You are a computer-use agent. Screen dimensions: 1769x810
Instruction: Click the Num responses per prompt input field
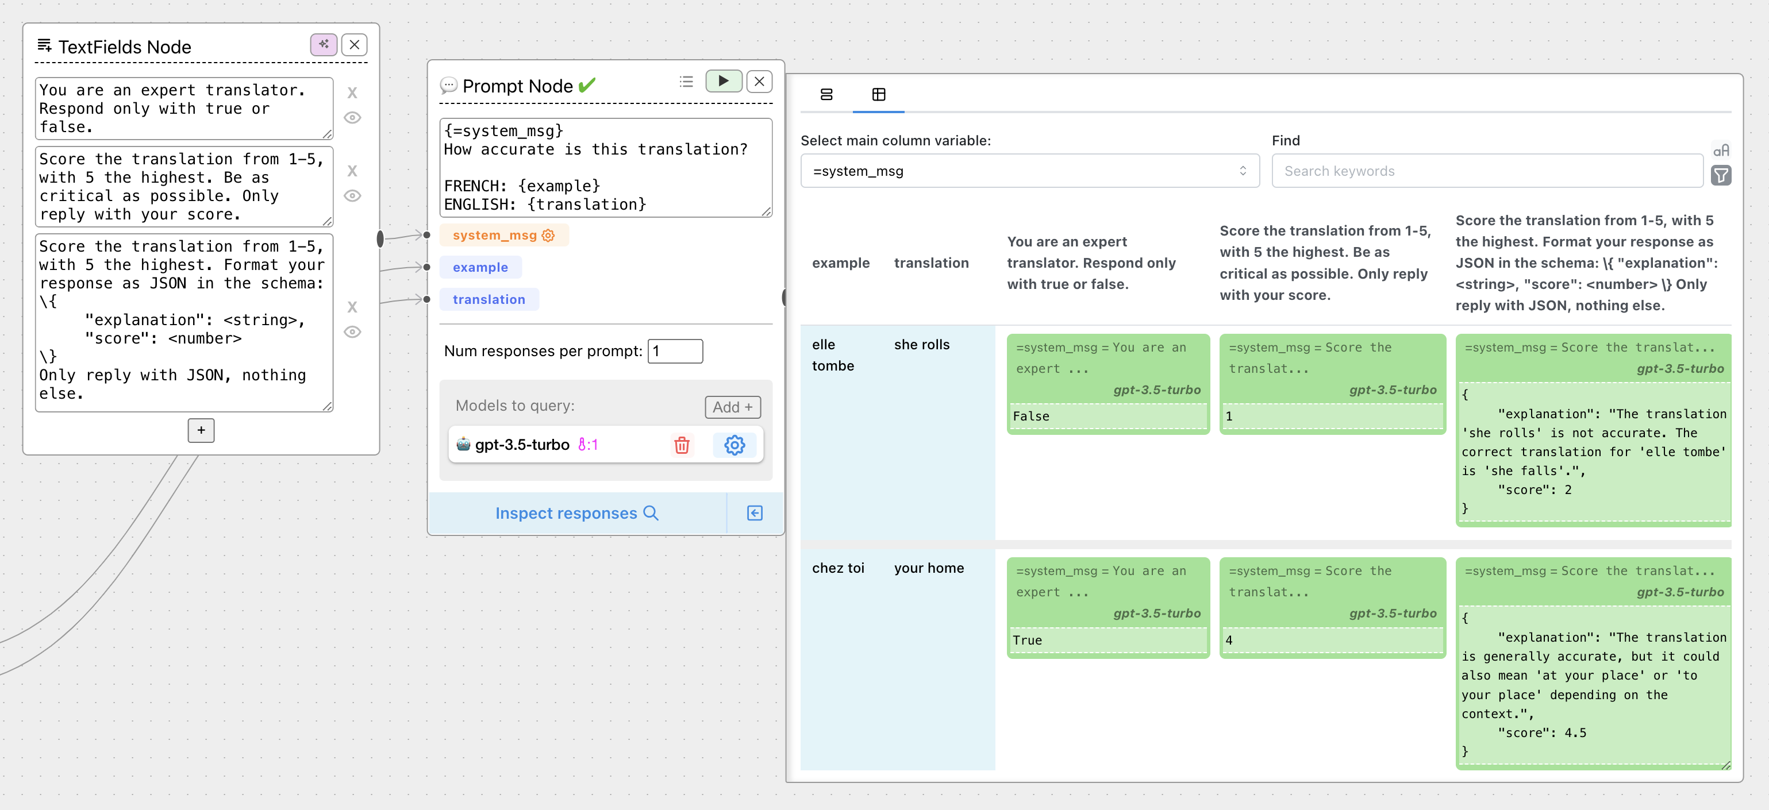[x=674, y=350]
